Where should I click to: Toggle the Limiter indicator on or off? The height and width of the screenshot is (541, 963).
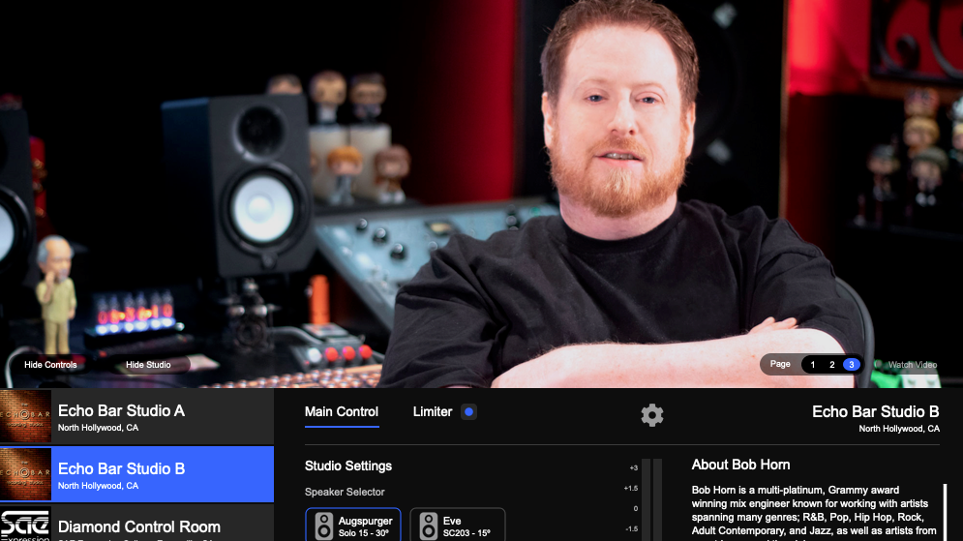468,412
